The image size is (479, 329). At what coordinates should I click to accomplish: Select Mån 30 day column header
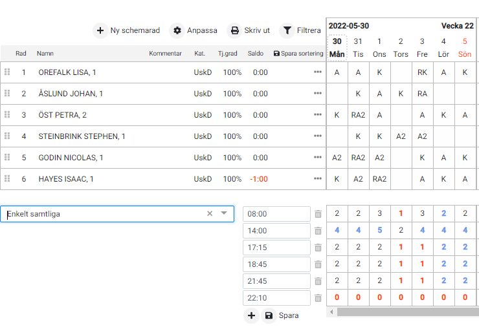pyautogui.click(x=337, y=48)
